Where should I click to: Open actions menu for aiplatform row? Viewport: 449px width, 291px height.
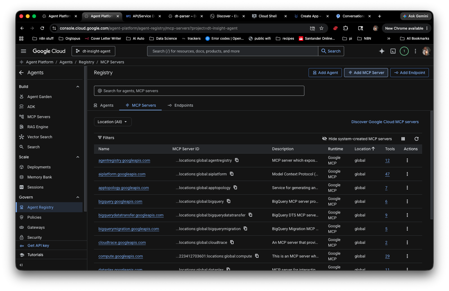pyautogui.click(x=407, y=174)
